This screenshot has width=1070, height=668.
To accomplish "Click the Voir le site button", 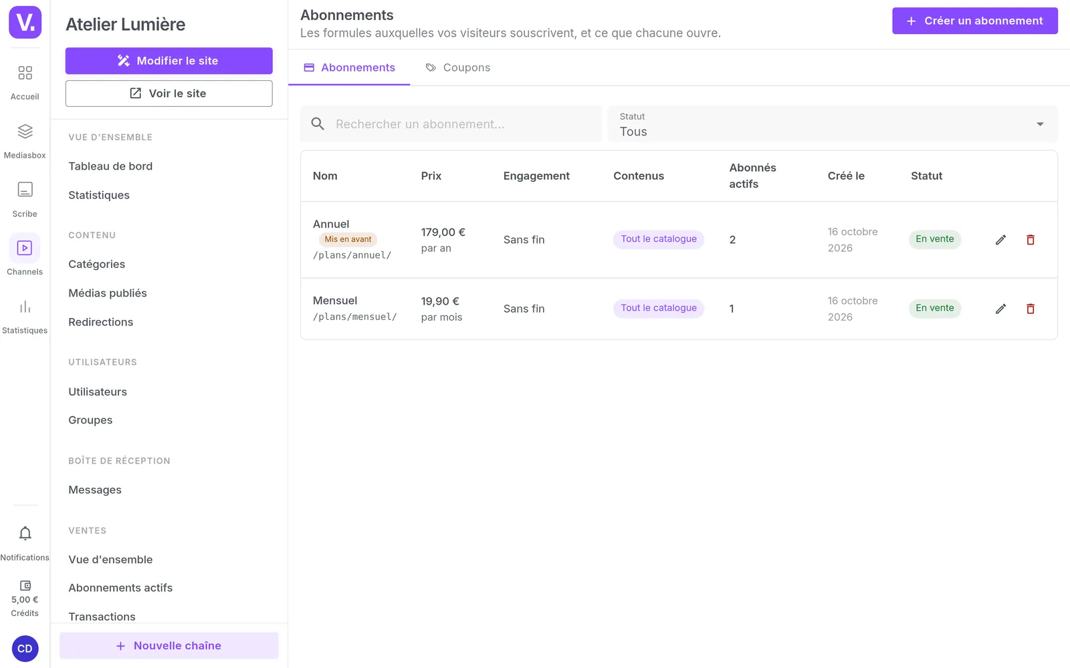I will [x=169, y=94].
